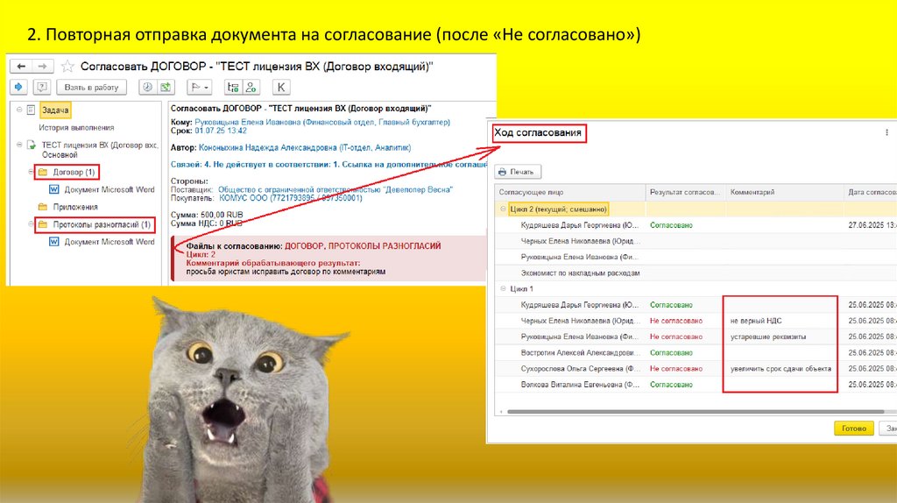Select История выполнения in the tree
Screen dimensions: 897x503
pyautogui.click(x=76, y=128)
